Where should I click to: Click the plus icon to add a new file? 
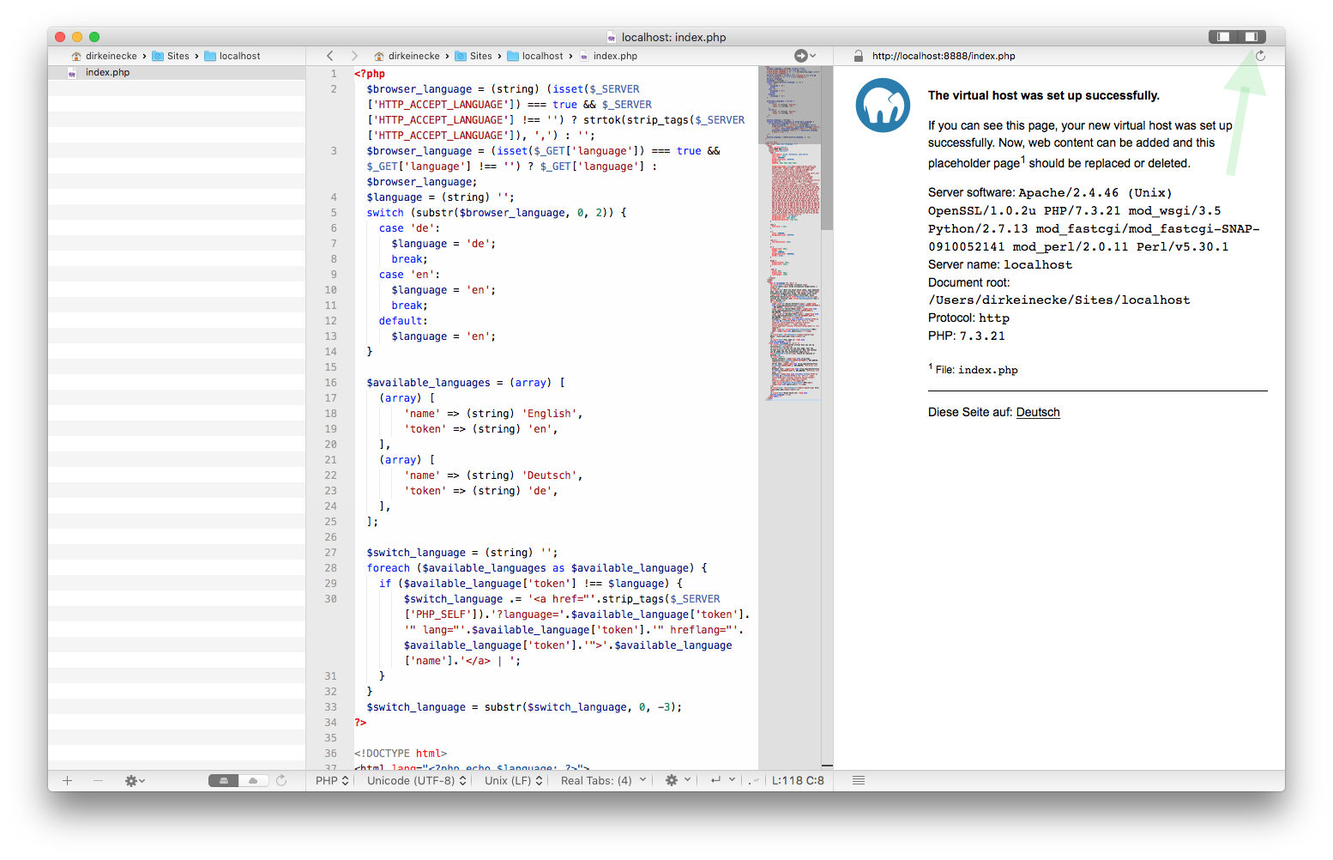click(67, 780)
